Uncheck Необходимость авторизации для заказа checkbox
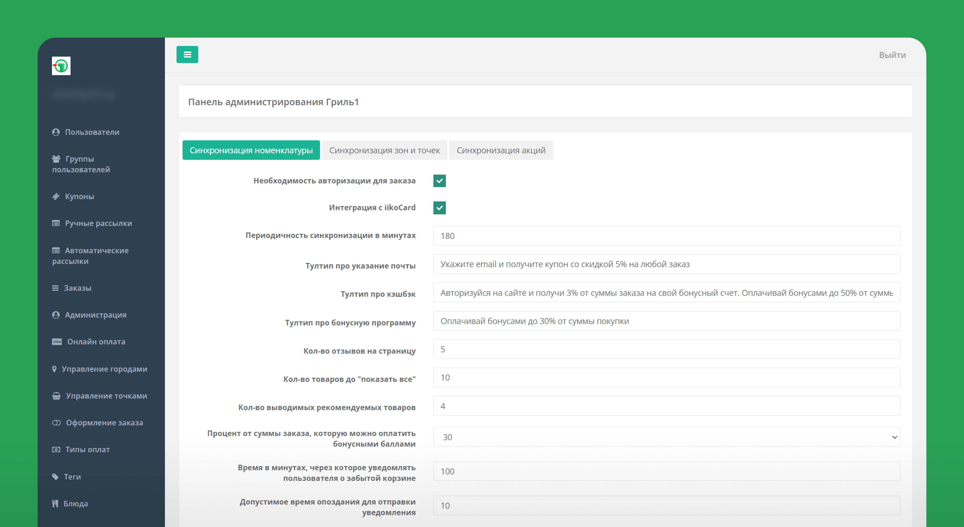Screen dimensions: 964x527 (439, 181)
